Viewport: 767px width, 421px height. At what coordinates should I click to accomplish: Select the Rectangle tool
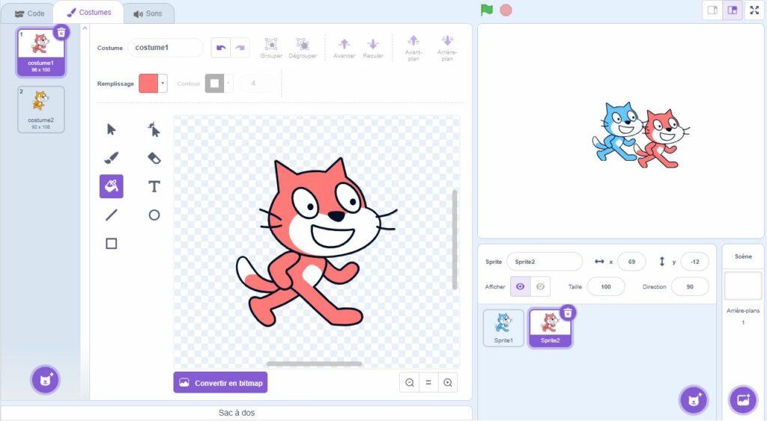[x=112, y=243]
